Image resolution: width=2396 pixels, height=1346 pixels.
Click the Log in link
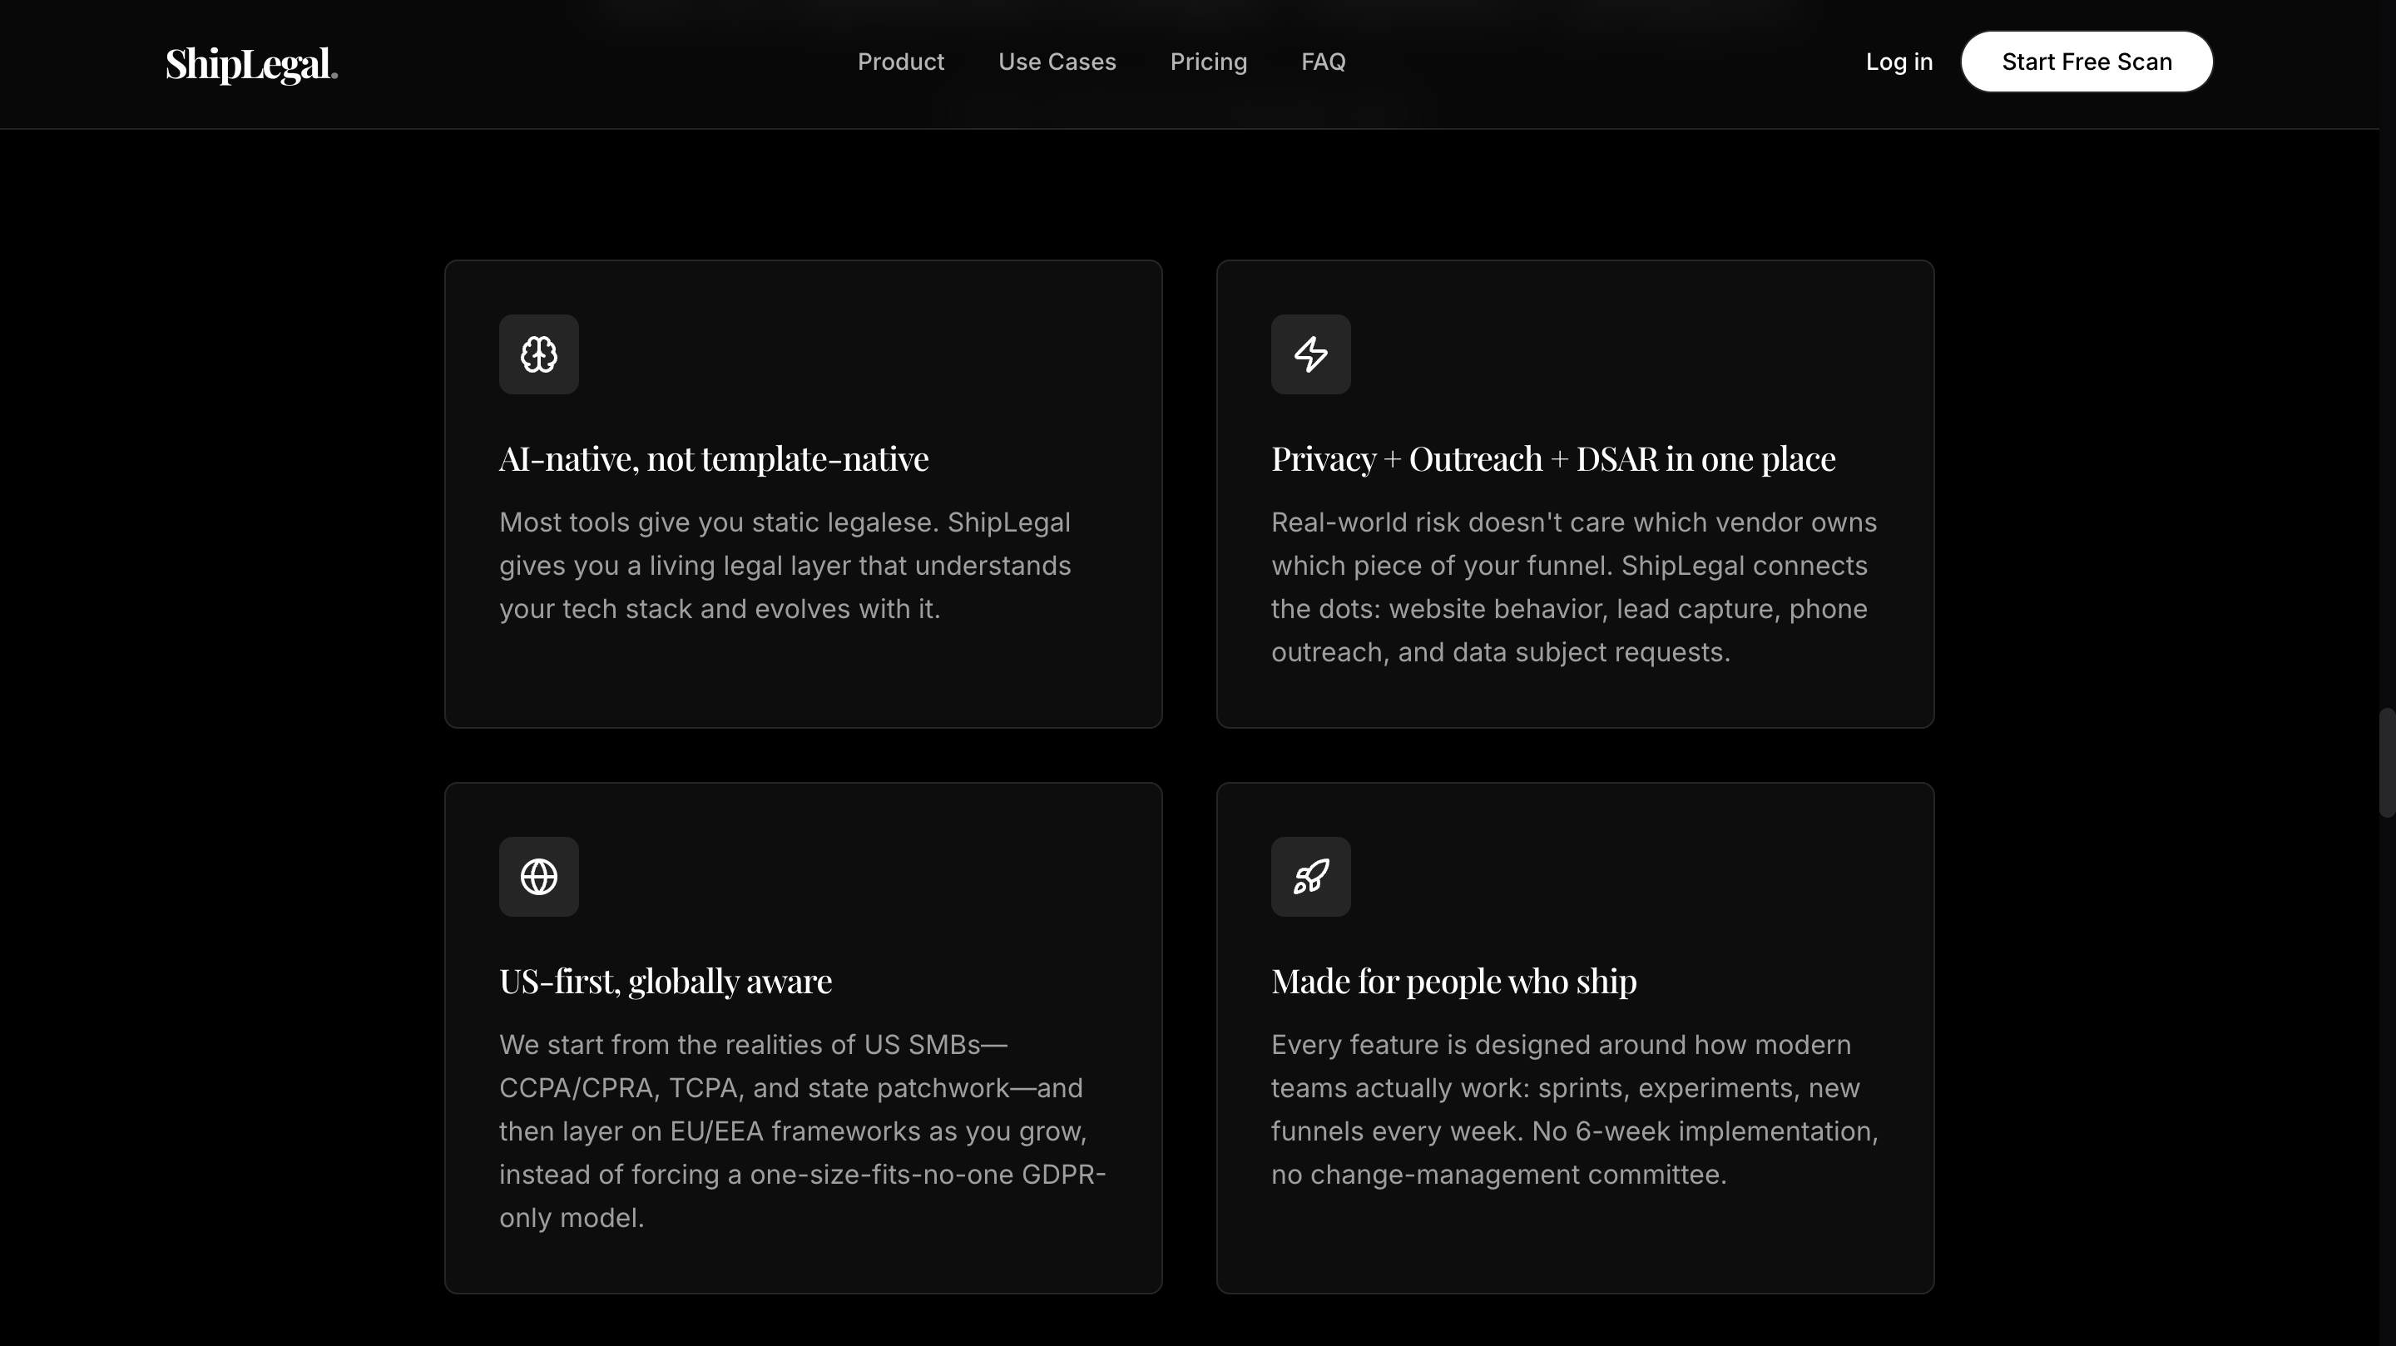pos(1898,62)
